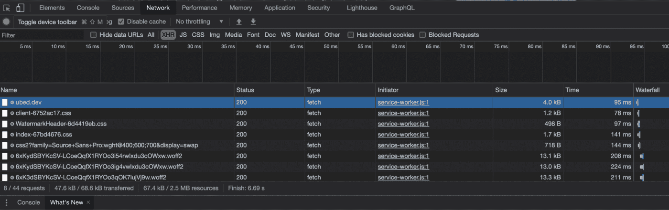Select the WatermarkHeader-6d4419eb.css request
This screenshot has width=669, height=210.
click(x=61, y=124)
